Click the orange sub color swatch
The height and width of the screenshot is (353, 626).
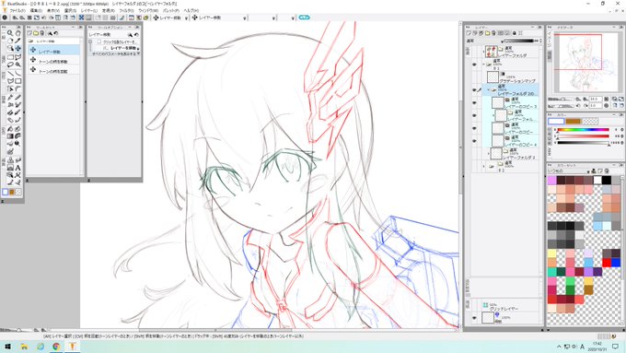(573, 121)
